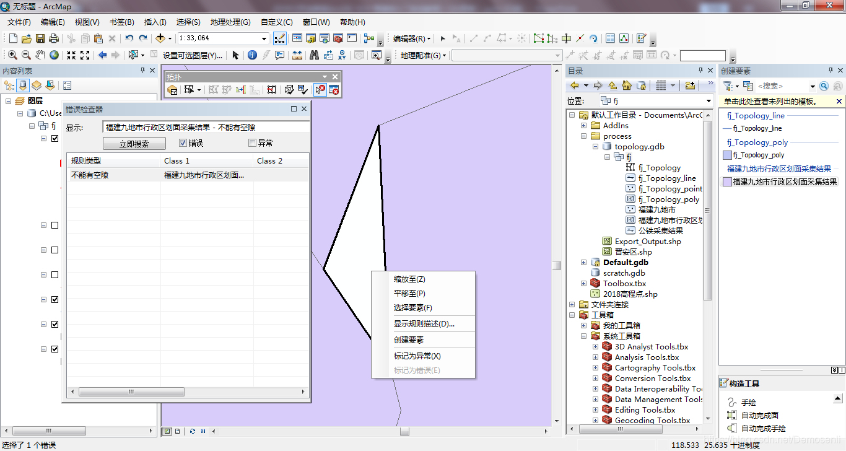Screen dimensions: 846x451
Task: Select the Fix Topology Error tool
Action: (x=320, y=90)
